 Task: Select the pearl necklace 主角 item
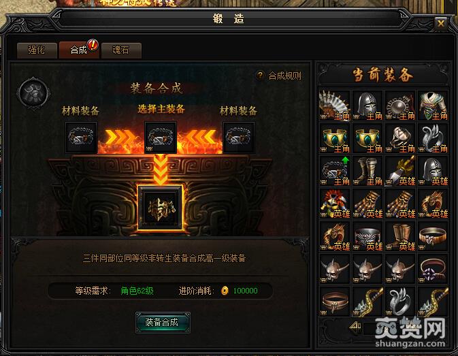click(x=400, y=106)
